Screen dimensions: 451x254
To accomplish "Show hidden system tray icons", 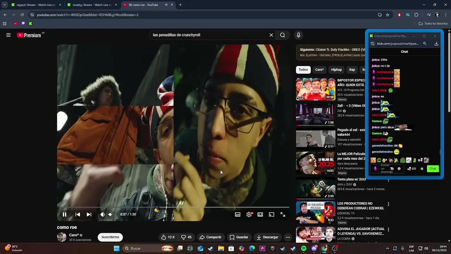I will click(387, 248).
